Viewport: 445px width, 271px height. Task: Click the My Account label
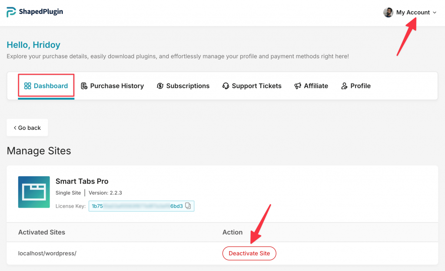[x=413, y=13]
